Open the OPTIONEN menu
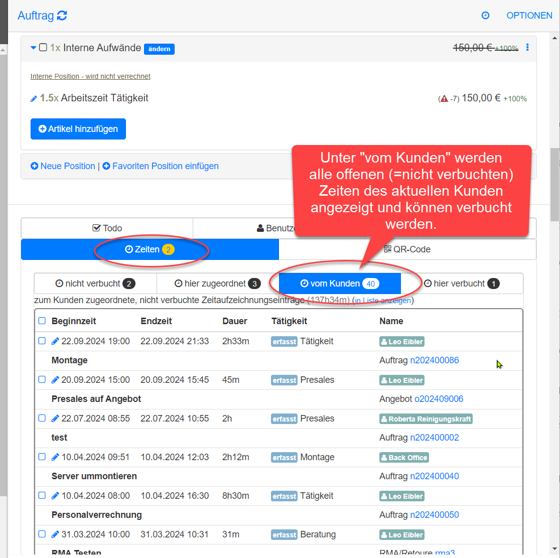This screenshot has height=558, width=560. (529, 16)
